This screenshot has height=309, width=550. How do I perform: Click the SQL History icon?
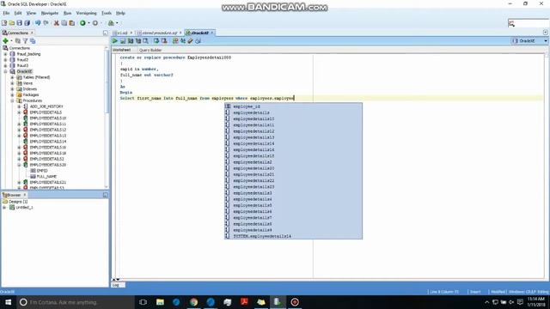pos(198,41)
